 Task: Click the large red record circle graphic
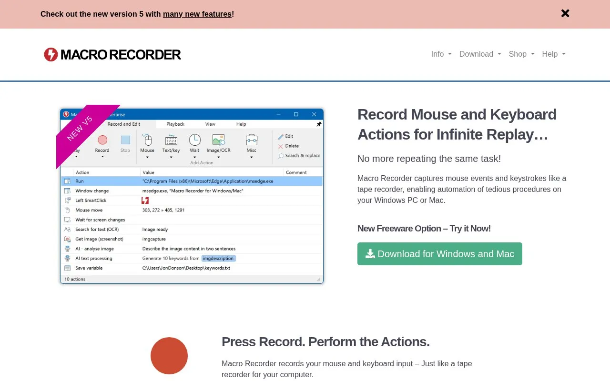tap(169, 356)
